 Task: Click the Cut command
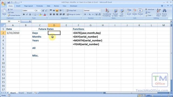point(10,10)
